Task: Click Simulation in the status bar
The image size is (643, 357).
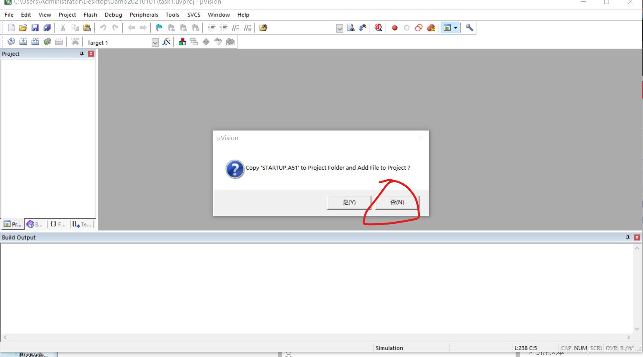Action: (389, 348)
